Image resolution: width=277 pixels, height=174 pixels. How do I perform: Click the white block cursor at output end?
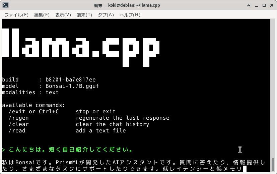pos(245,169)
